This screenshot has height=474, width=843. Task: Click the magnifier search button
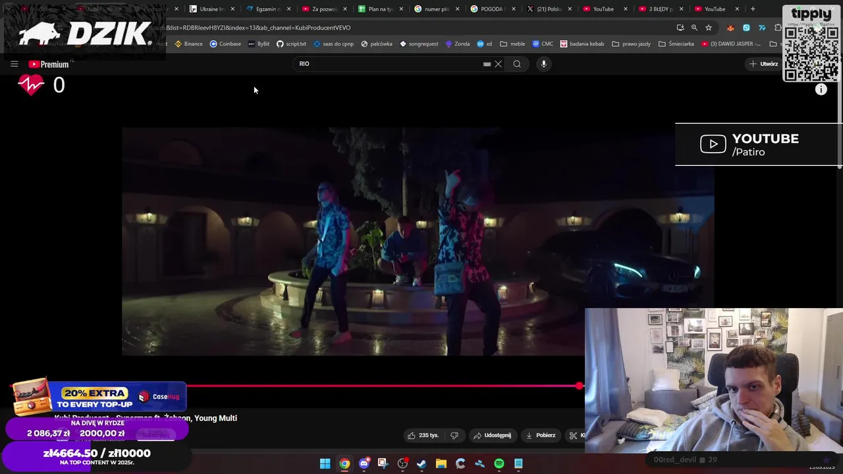517,64
